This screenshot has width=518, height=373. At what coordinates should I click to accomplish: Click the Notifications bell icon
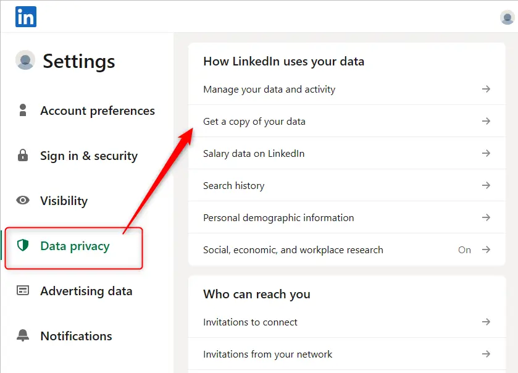(x=23, y=336)
